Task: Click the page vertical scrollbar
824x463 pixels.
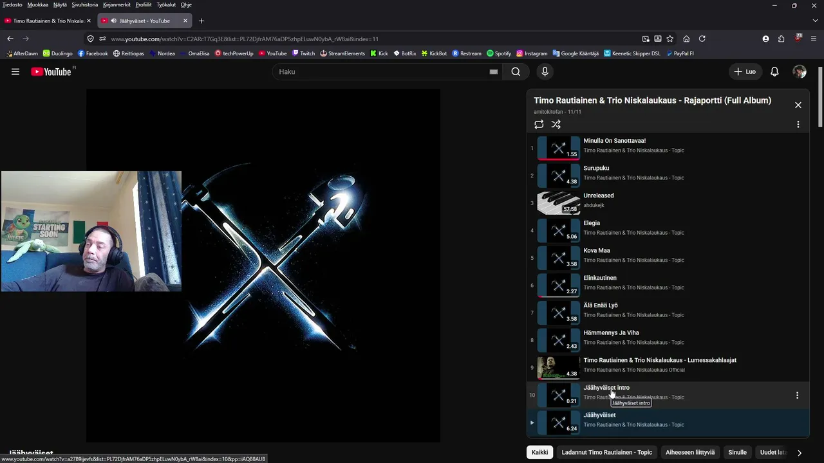Action: [820, 96]
